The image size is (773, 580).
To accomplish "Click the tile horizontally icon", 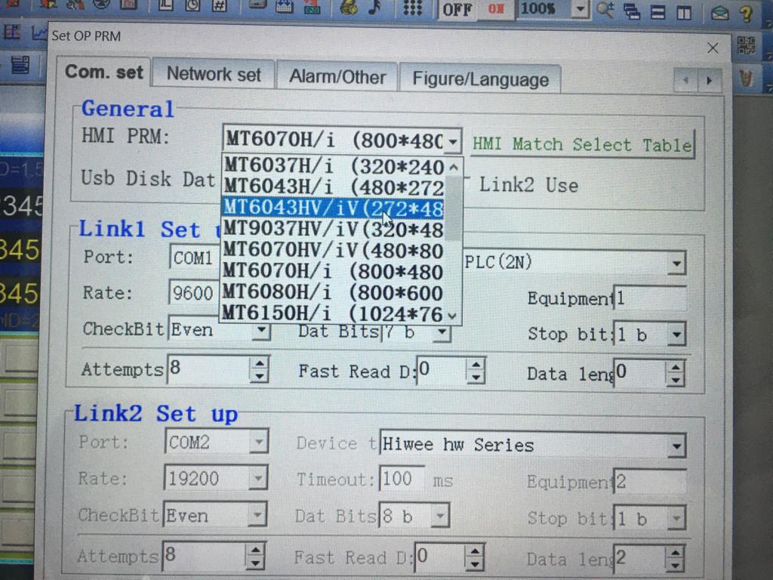I will [x=658, y=11].
